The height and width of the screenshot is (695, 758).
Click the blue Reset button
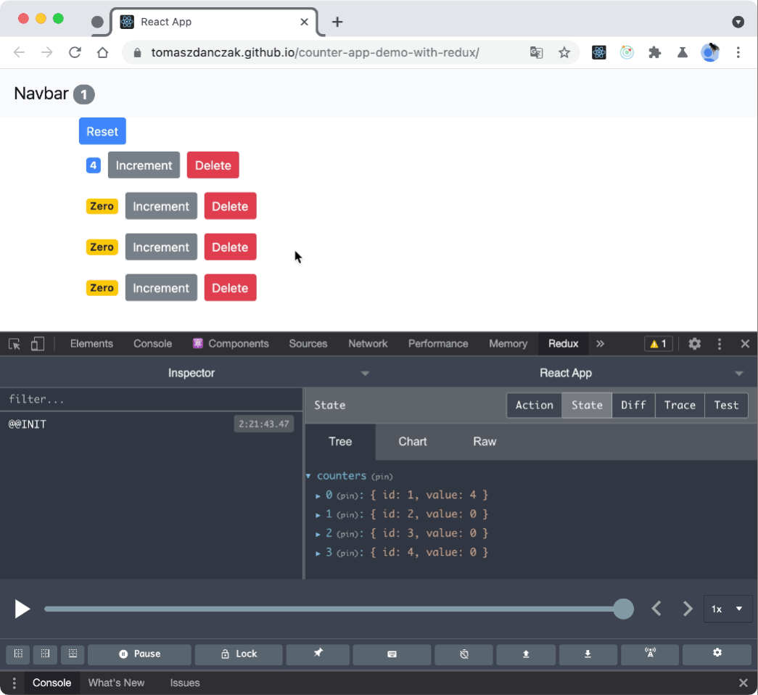pos(102,131)
